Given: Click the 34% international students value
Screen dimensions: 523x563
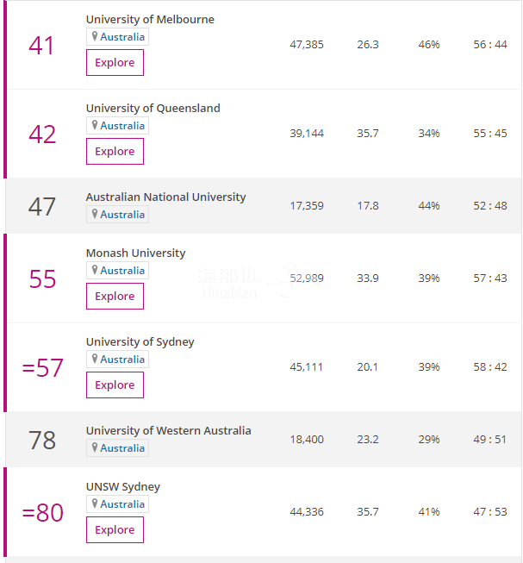Looking at the screenshot, I should [x=429, y=134].
